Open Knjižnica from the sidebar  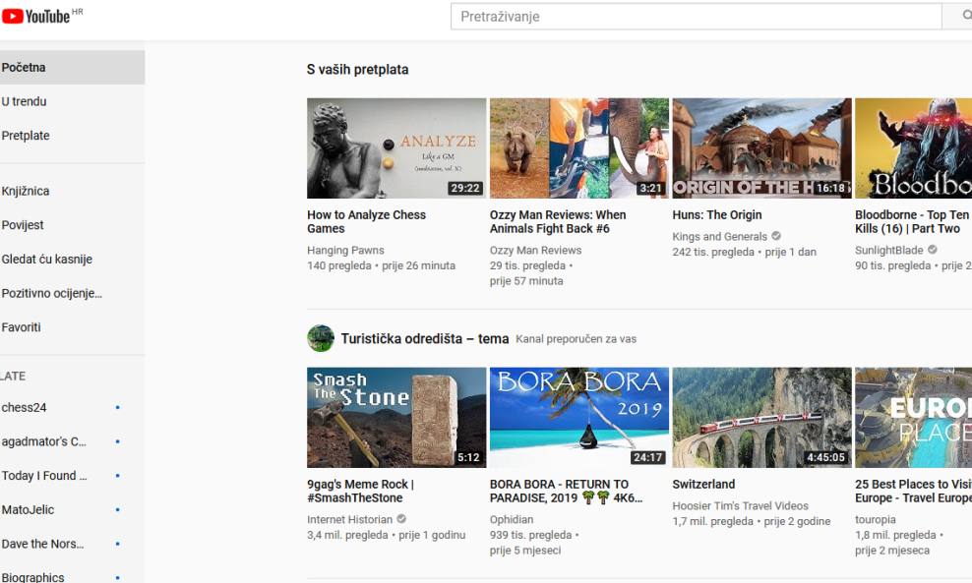(x=26, y=191)
